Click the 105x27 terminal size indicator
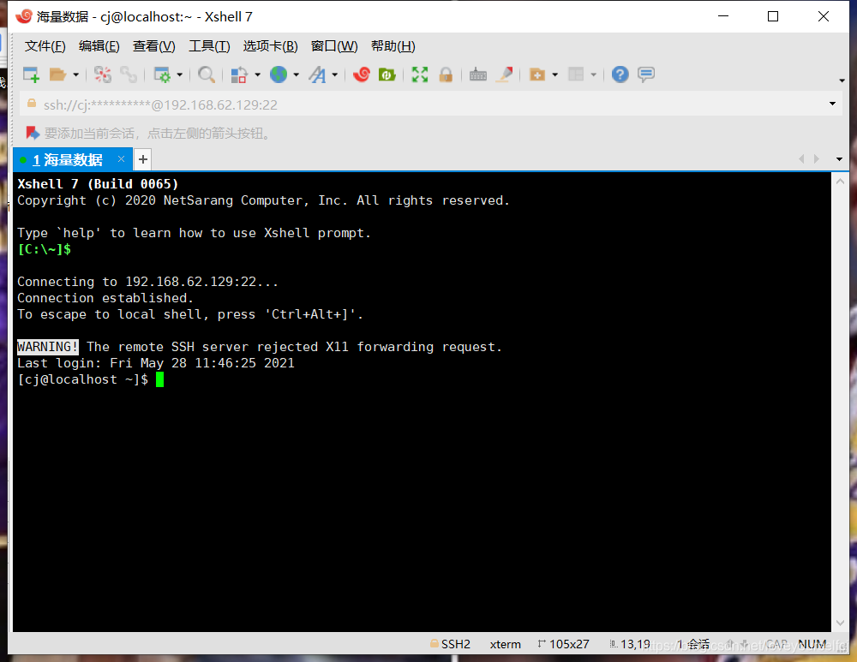 click(x=564, y=644)
